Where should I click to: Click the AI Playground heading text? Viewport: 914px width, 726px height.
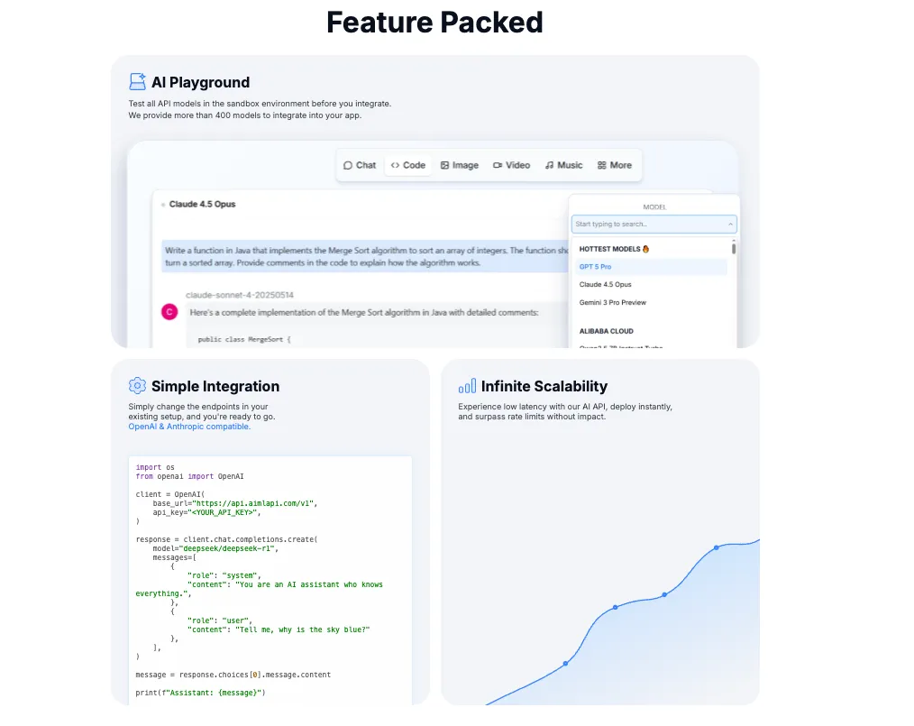coord(200,82)
